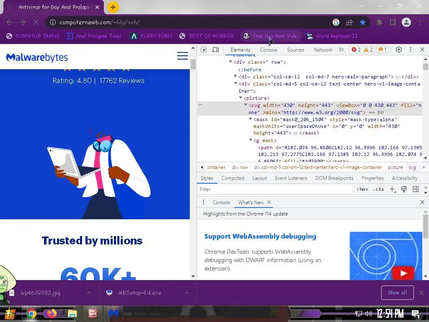Open the DOM Breakpoints tab
The image size is (429, 322).
coord(334,178)
